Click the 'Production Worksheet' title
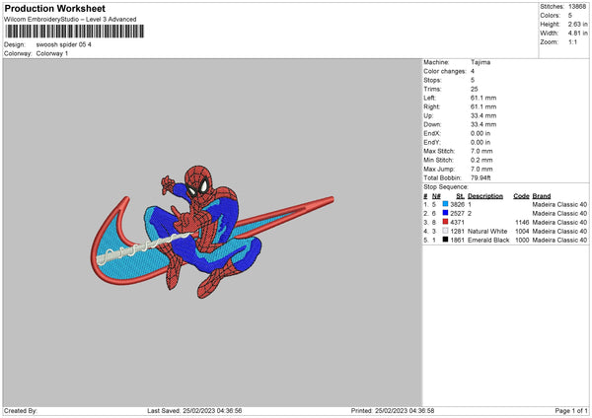Image resolution: width=592 pixels, height=418 pixels. tap(54, 8)
